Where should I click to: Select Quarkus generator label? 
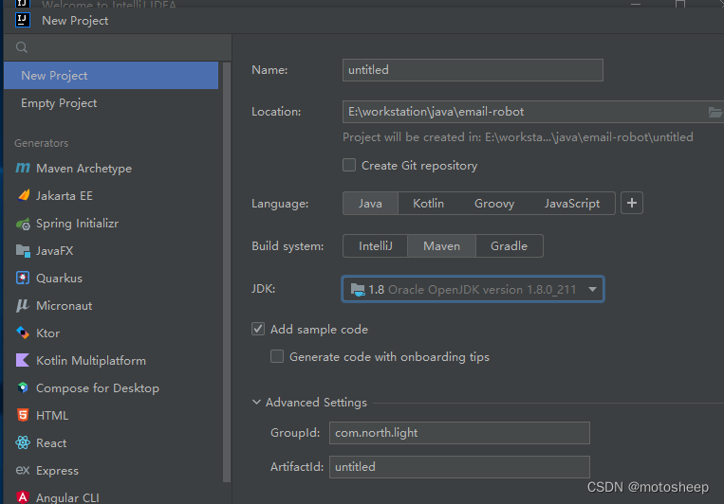(x=59, y=279)
